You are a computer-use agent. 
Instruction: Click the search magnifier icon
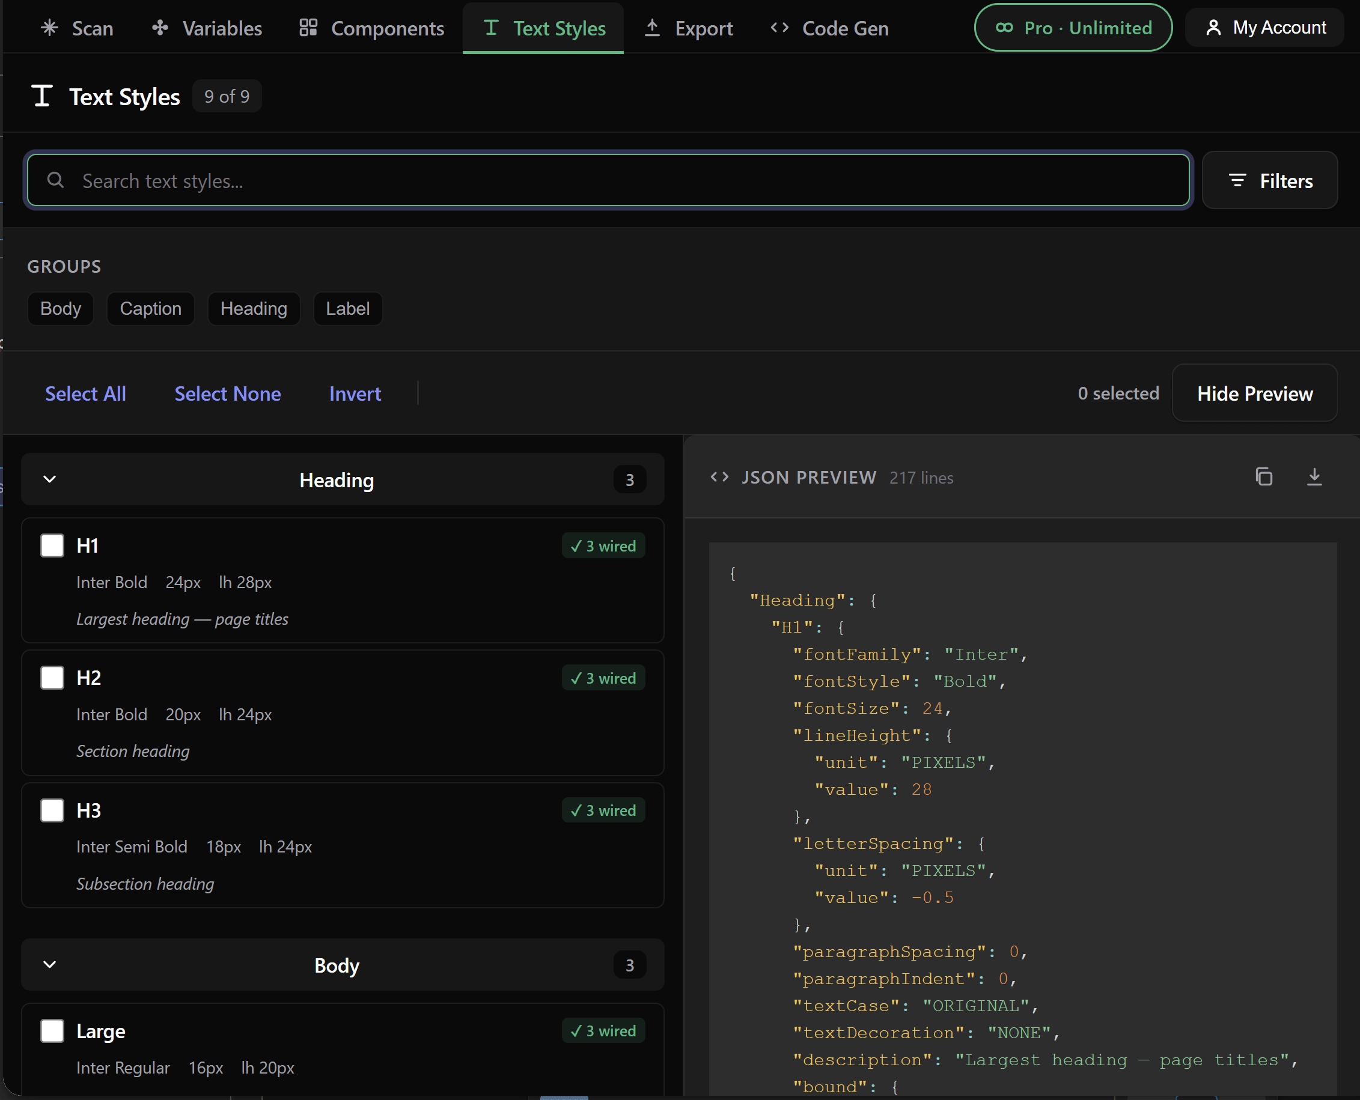pos(56,180)
